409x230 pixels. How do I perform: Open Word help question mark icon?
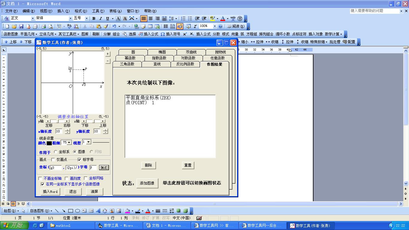click(221, 26)
